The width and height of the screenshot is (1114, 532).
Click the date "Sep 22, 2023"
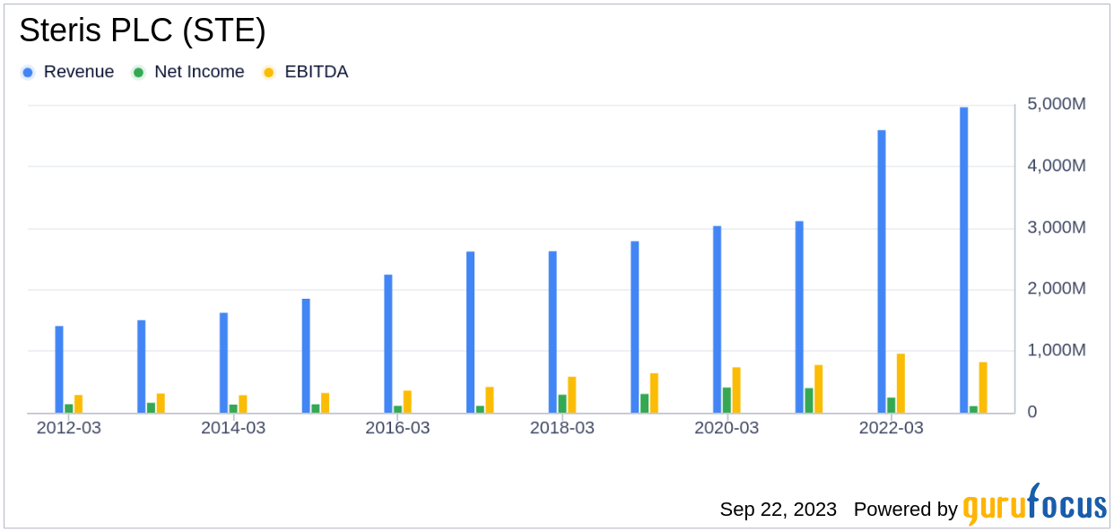[779, 510]
